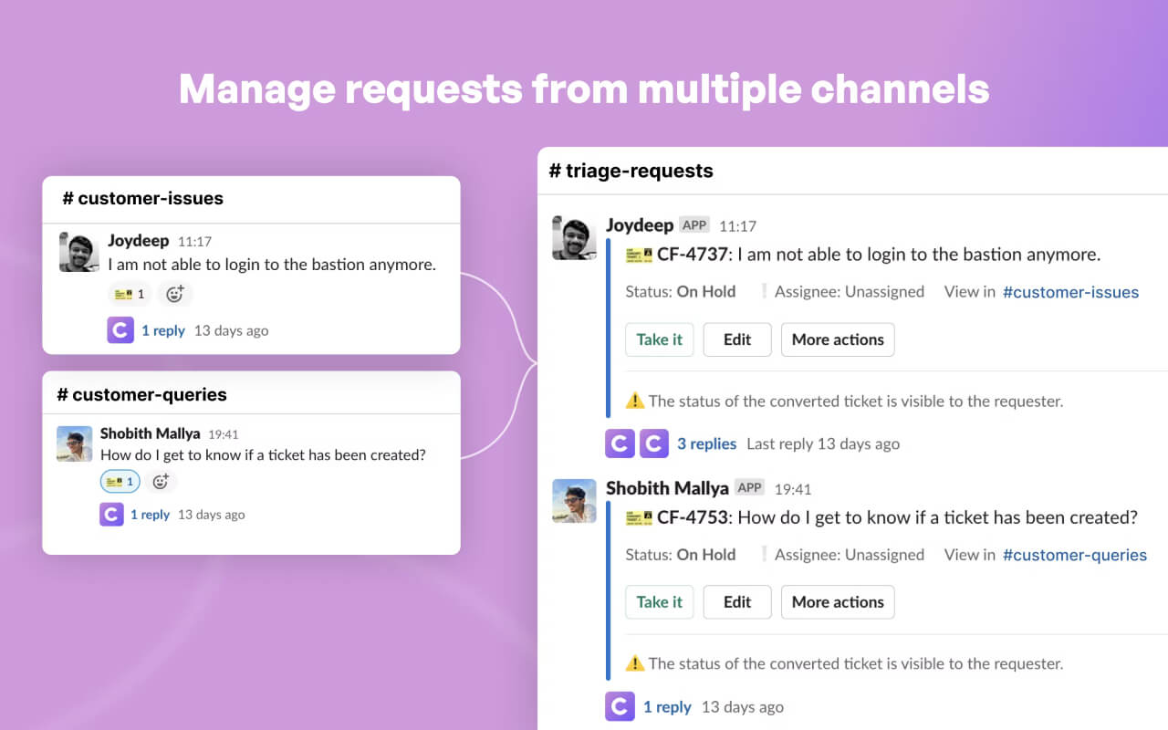Image resolution: width=1168 pixels, height=730 pixels.
Task: Click Joydeep's avatar in the customer-issues card
Action: coord(79,252)
